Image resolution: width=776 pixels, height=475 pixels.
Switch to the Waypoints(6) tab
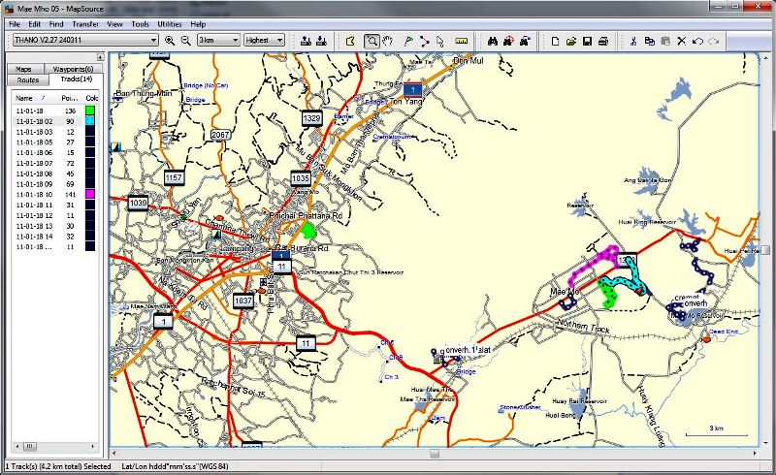(x=74, y=69)
